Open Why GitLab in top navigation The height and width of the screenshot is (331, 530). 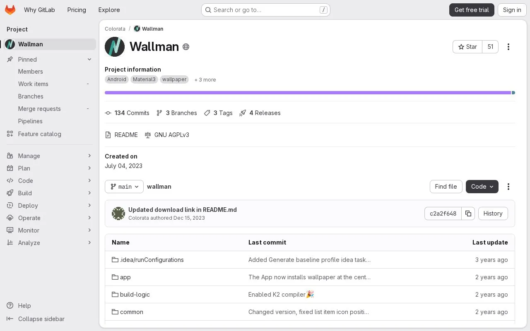click(39, 10)
